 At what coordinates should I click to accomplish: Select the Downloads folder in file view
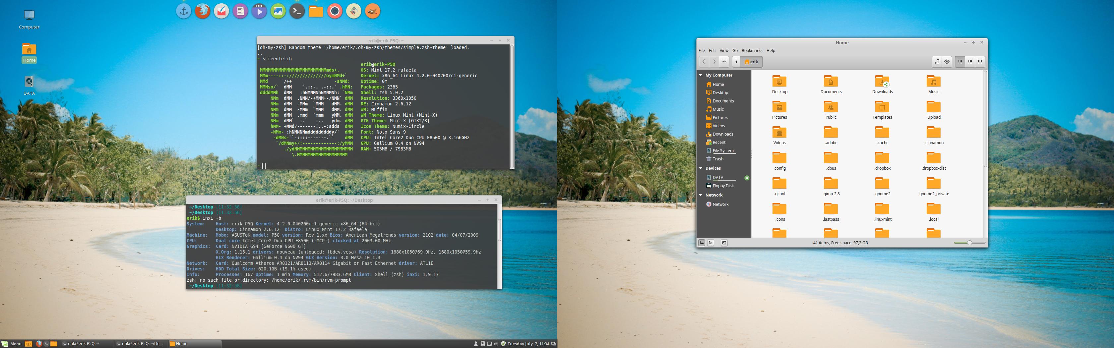point(882,85)
